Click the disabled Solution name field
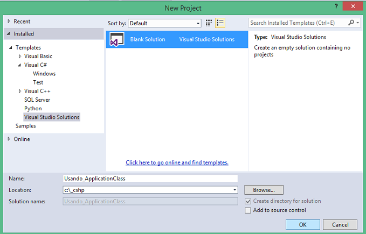Screen dimensions: 366x234 [x=150, y=201]
